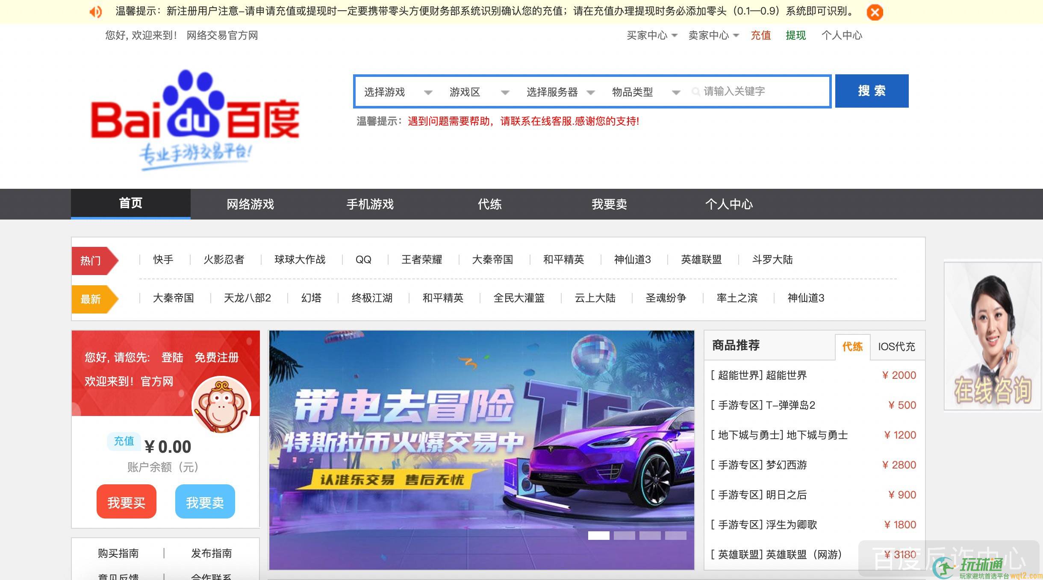
Task: Click the hot game 快手
Action: pos(163,260)
